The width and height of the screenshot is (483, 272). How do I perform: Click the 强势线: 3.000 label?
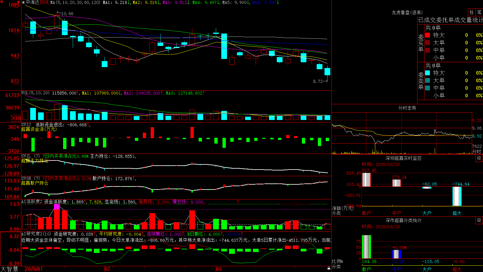click(x=154, y=202)
